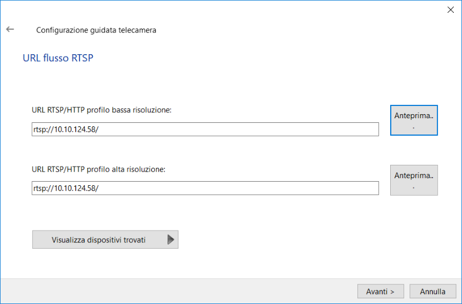Click the gray footer bar left of Avanti

point(177,291)
